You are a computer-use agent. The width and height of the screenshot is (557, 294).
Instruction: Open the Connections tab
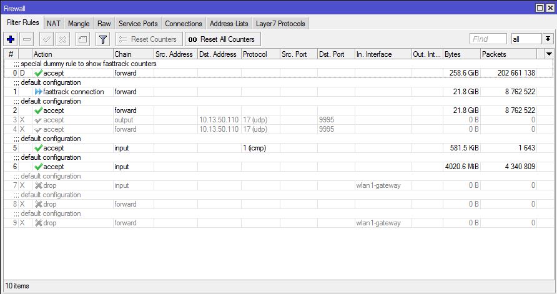point(184,24)
